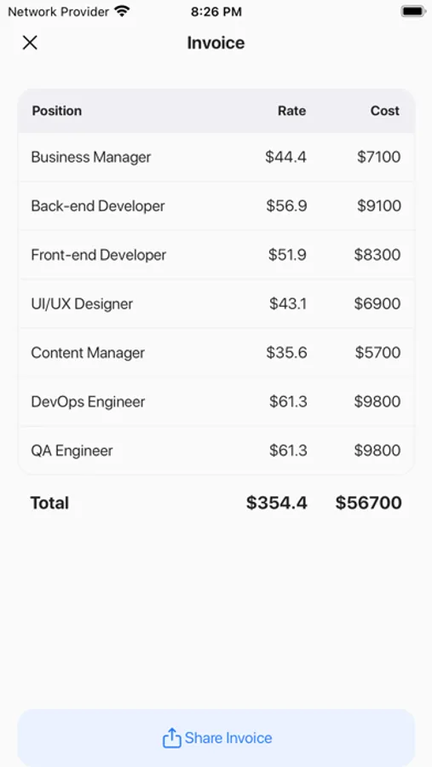The width and height of the screenshot is (432, 767).
Task: Select the Business Manager row
Action: (x=216, y=157)
